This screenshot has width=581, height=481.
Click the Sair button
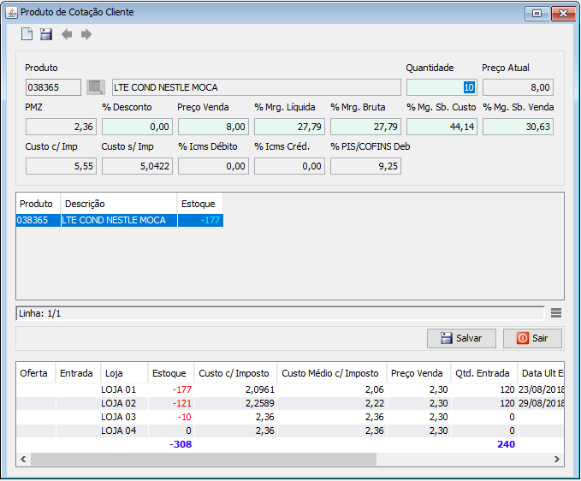532,338
